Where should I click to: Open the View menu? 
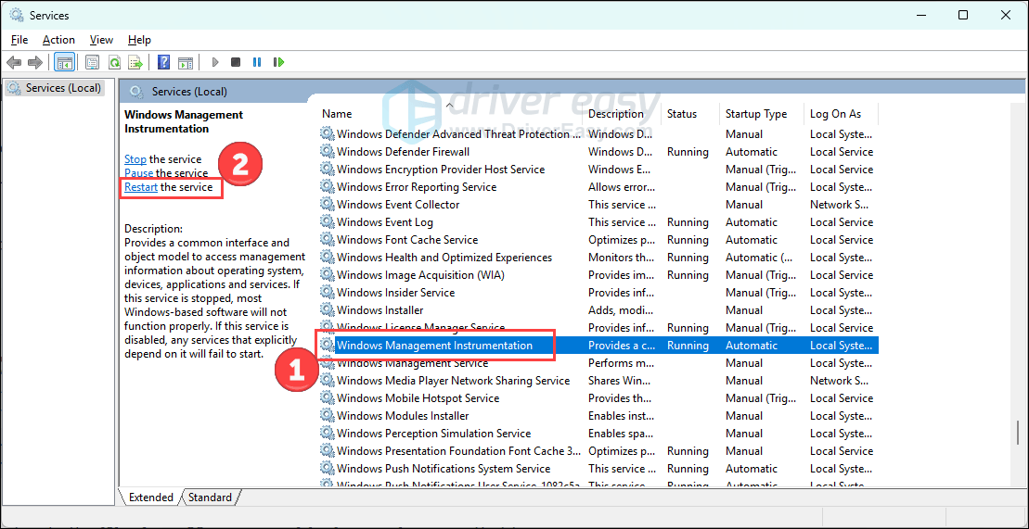[x=101, y=40]
